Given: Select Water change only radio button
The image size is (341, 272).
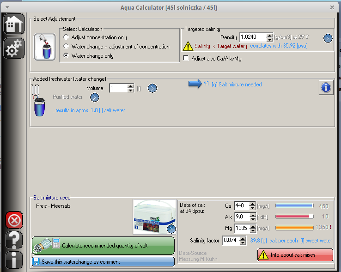Looking at the screenshot, I should tap(67, 56).
